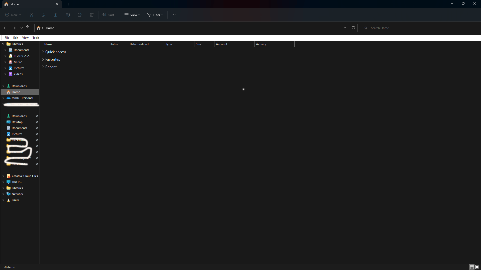This screenshot has height=270, width=481.
Task: Click the Rename icon in toolbar
Action: tap(68, 15)
